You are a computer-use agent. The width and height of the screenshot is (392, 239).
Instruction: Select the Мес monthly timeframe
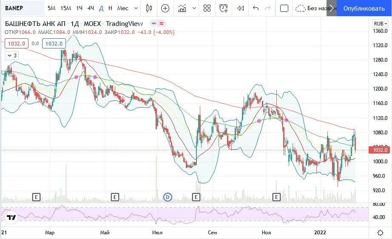coord(123,8)
